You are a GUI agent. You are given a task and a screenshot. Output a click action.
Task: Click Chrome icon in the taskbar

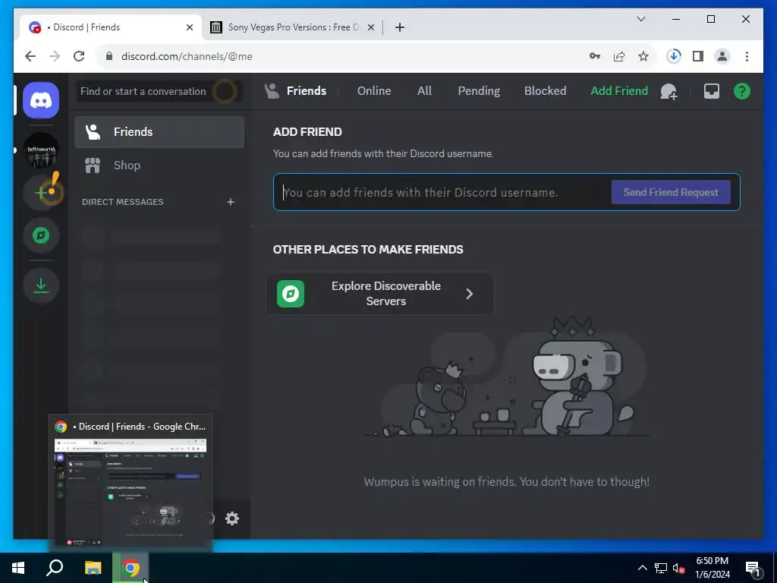click(x=131, y=568)
